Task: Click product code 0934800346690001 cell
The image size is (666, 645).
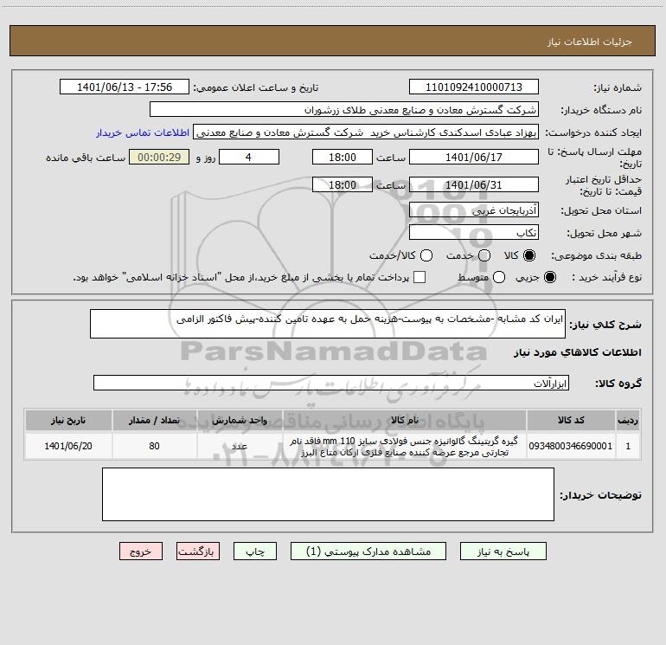Action: coord(571,446)
